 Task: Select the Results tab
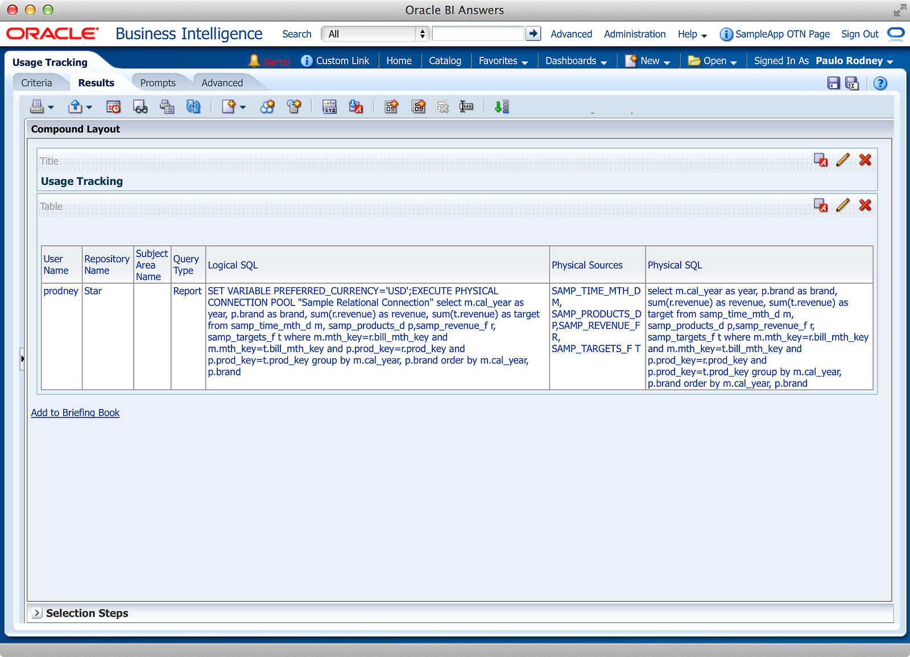tap(96, 83)
